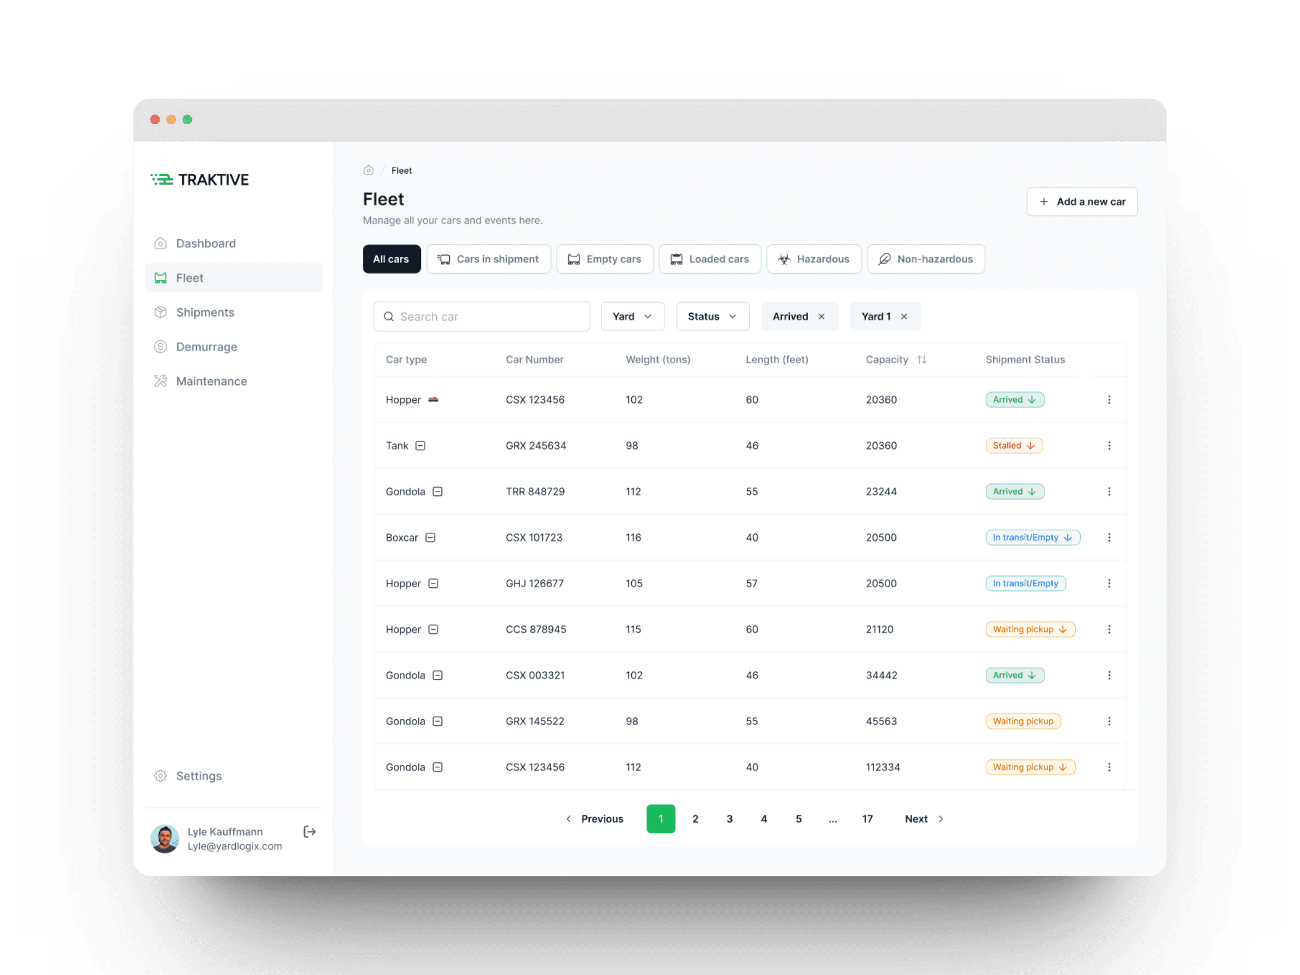
Task: Select the Cars in shipment tab
Action: (x=488, y=259)
